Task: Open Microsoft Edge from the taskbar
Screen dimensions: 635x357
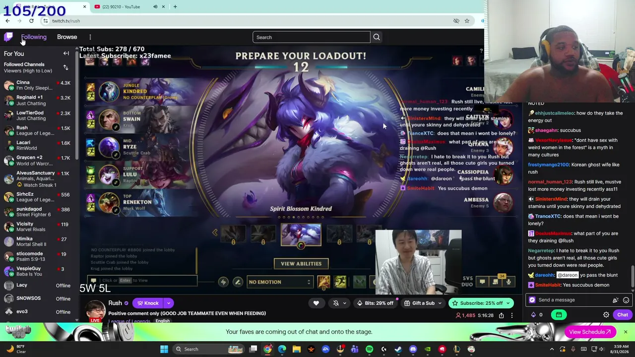Action: (282, 349)
